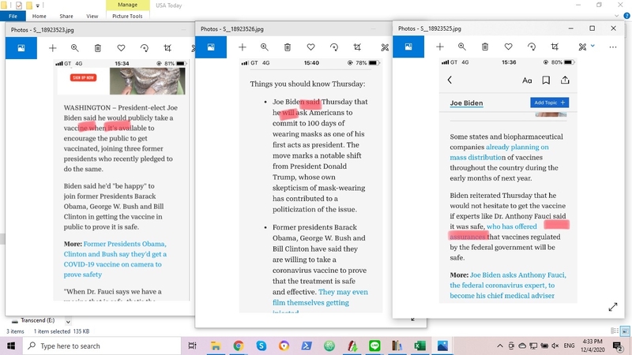
Task: Click Task View icon on taskbar
Action: pyautogui.click(x=192, y=346)
